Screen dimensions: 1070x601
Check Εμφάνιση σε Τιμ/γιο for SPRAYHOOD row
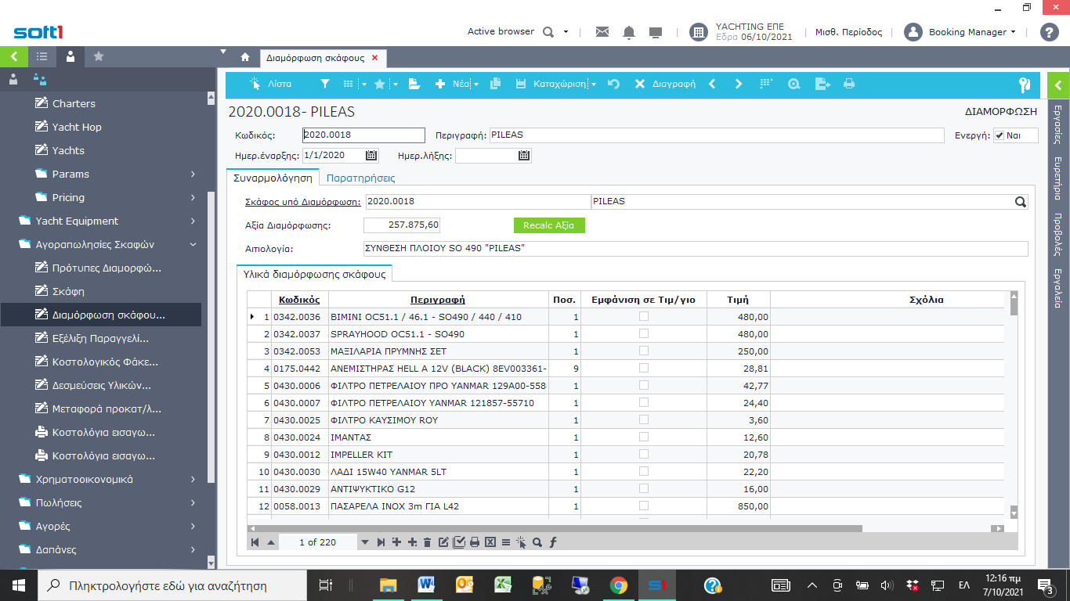(643, 334)
